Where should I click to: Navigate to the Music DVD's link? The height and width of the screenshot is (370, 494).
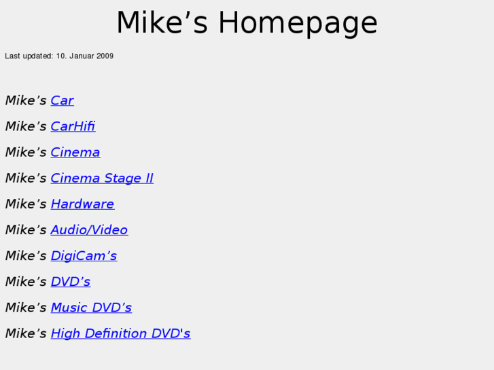tap(91, 308)
